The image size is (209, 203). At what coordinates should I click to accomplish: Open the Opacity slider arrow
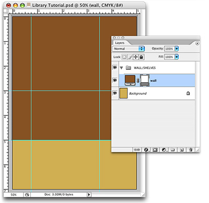coord(177,49)
